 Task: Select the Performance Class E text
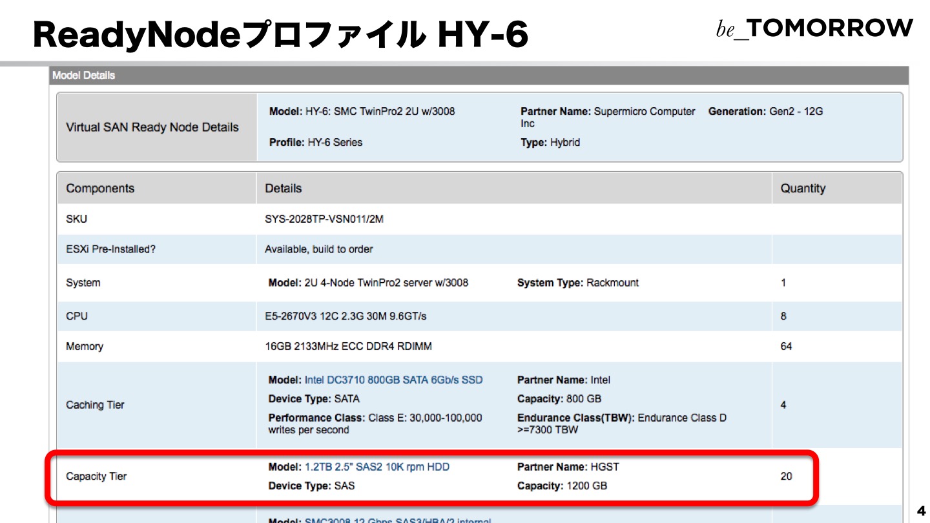375,424
